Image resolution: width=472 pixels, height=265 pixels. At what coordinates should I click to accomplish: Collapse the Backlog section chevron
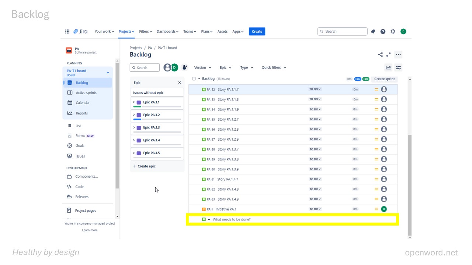(199, 79)
